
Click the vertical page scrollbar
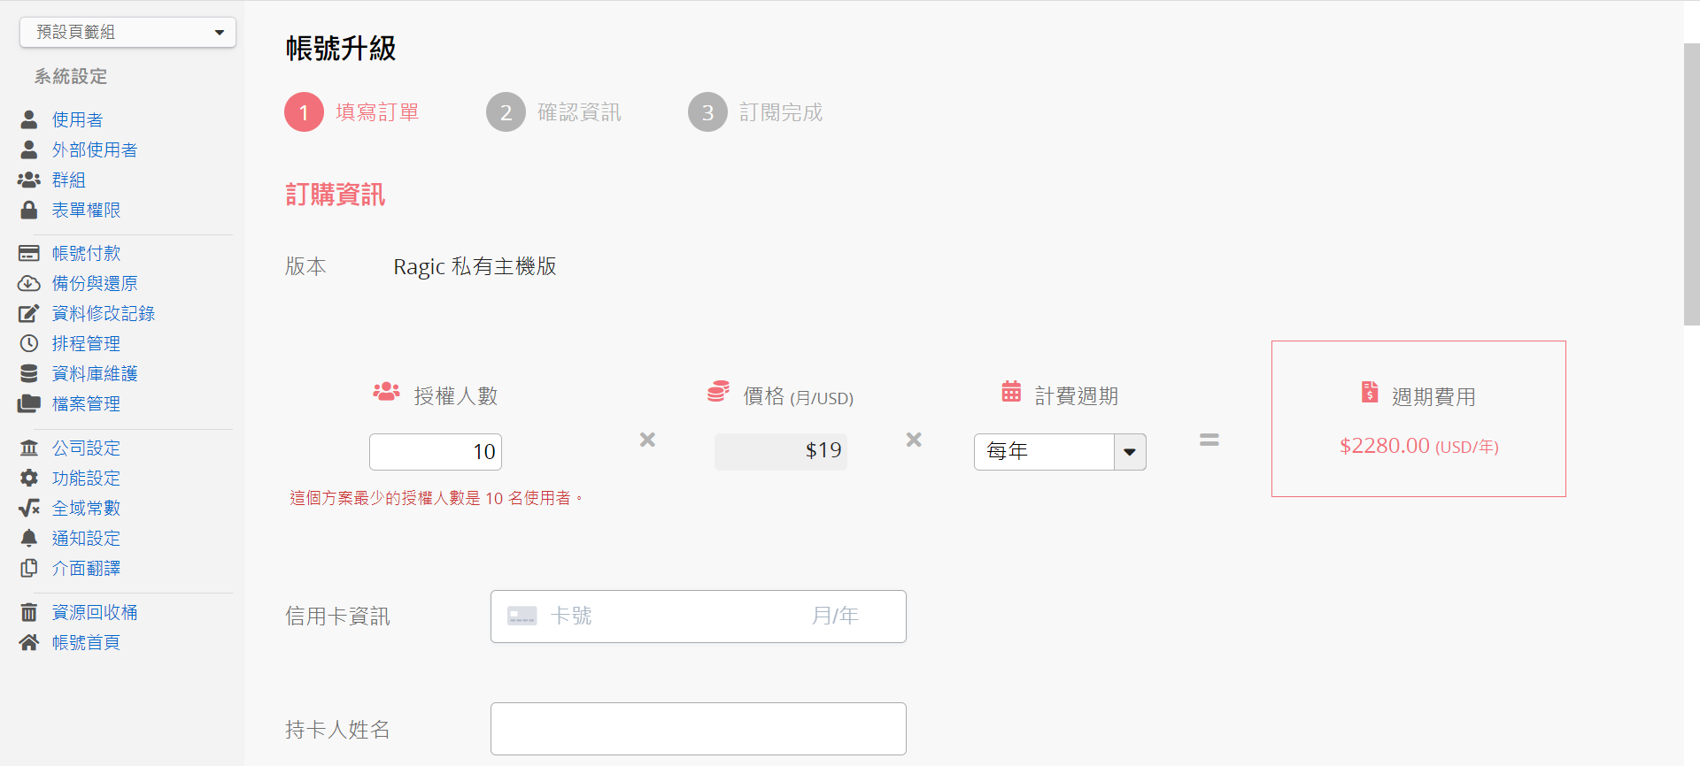pos(1692,184)
